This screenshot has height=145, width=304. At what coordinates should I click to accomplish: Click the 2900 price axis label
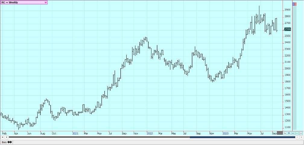[x=287, y=10]
